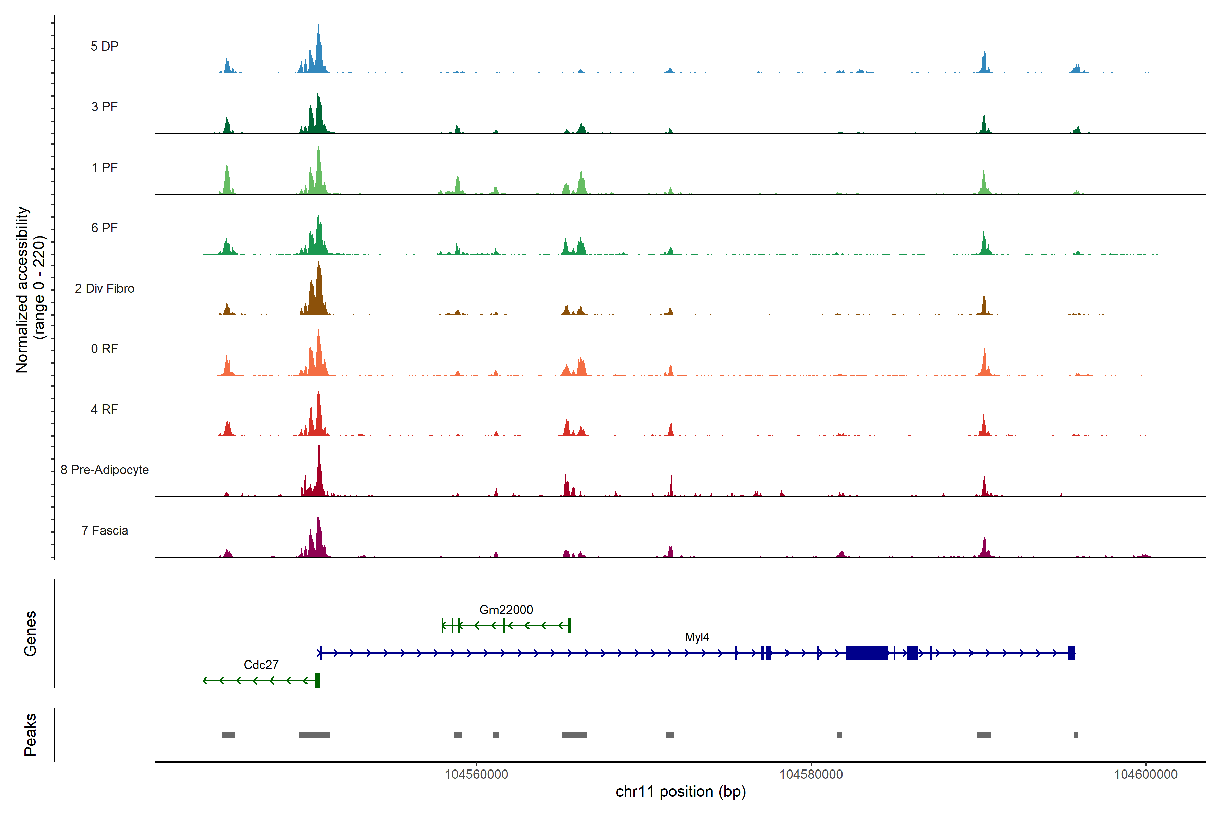Viewport: 1222px width, 815px height.
Task: Click the rightmost Gm22000 exon bar
Action: (570, 625)
